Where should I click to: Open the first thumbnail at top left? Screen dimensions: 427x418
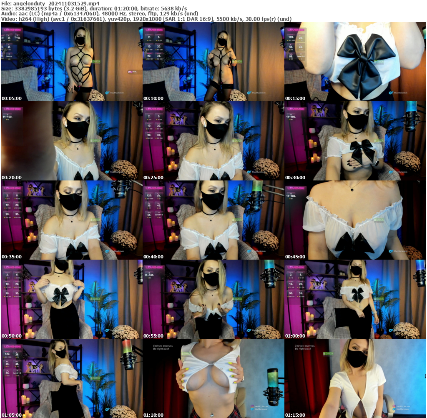71,63
